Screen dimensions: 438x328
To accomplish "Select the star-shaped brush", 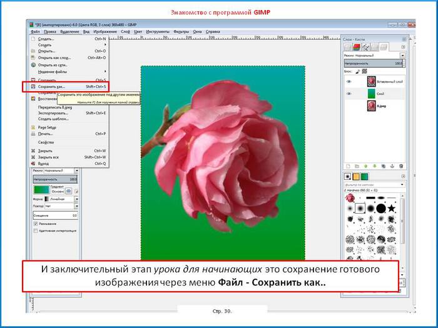I will point(392,208).
